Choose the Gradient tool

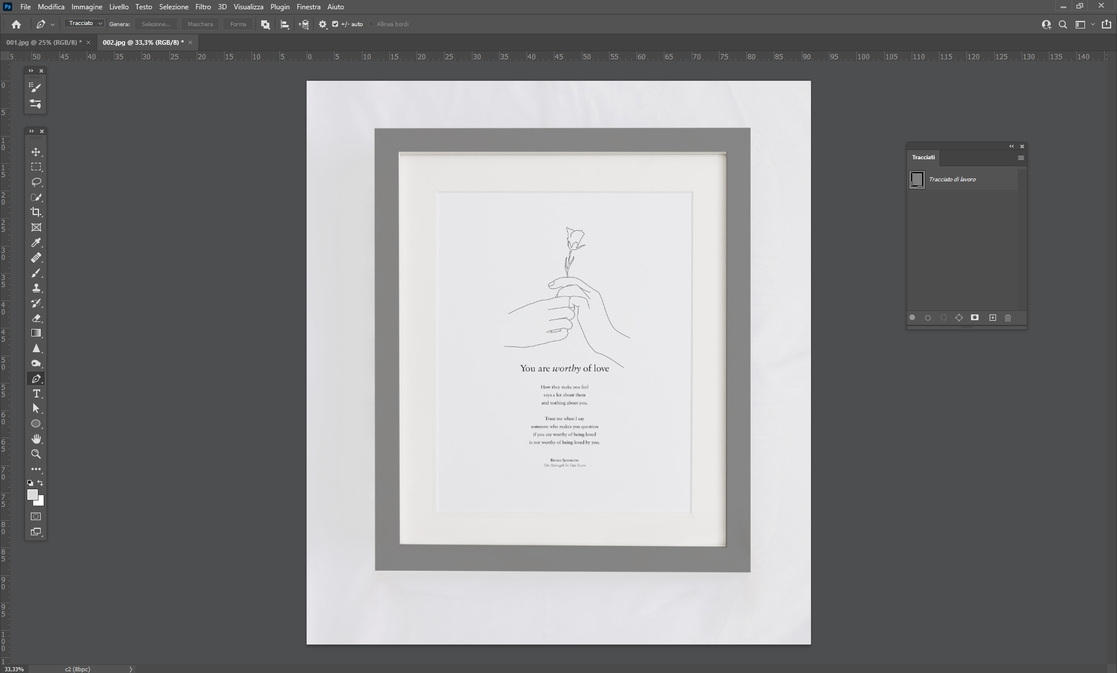click(36, 333)
